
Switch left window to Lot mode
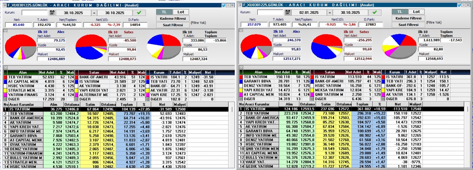click(181, 12)
